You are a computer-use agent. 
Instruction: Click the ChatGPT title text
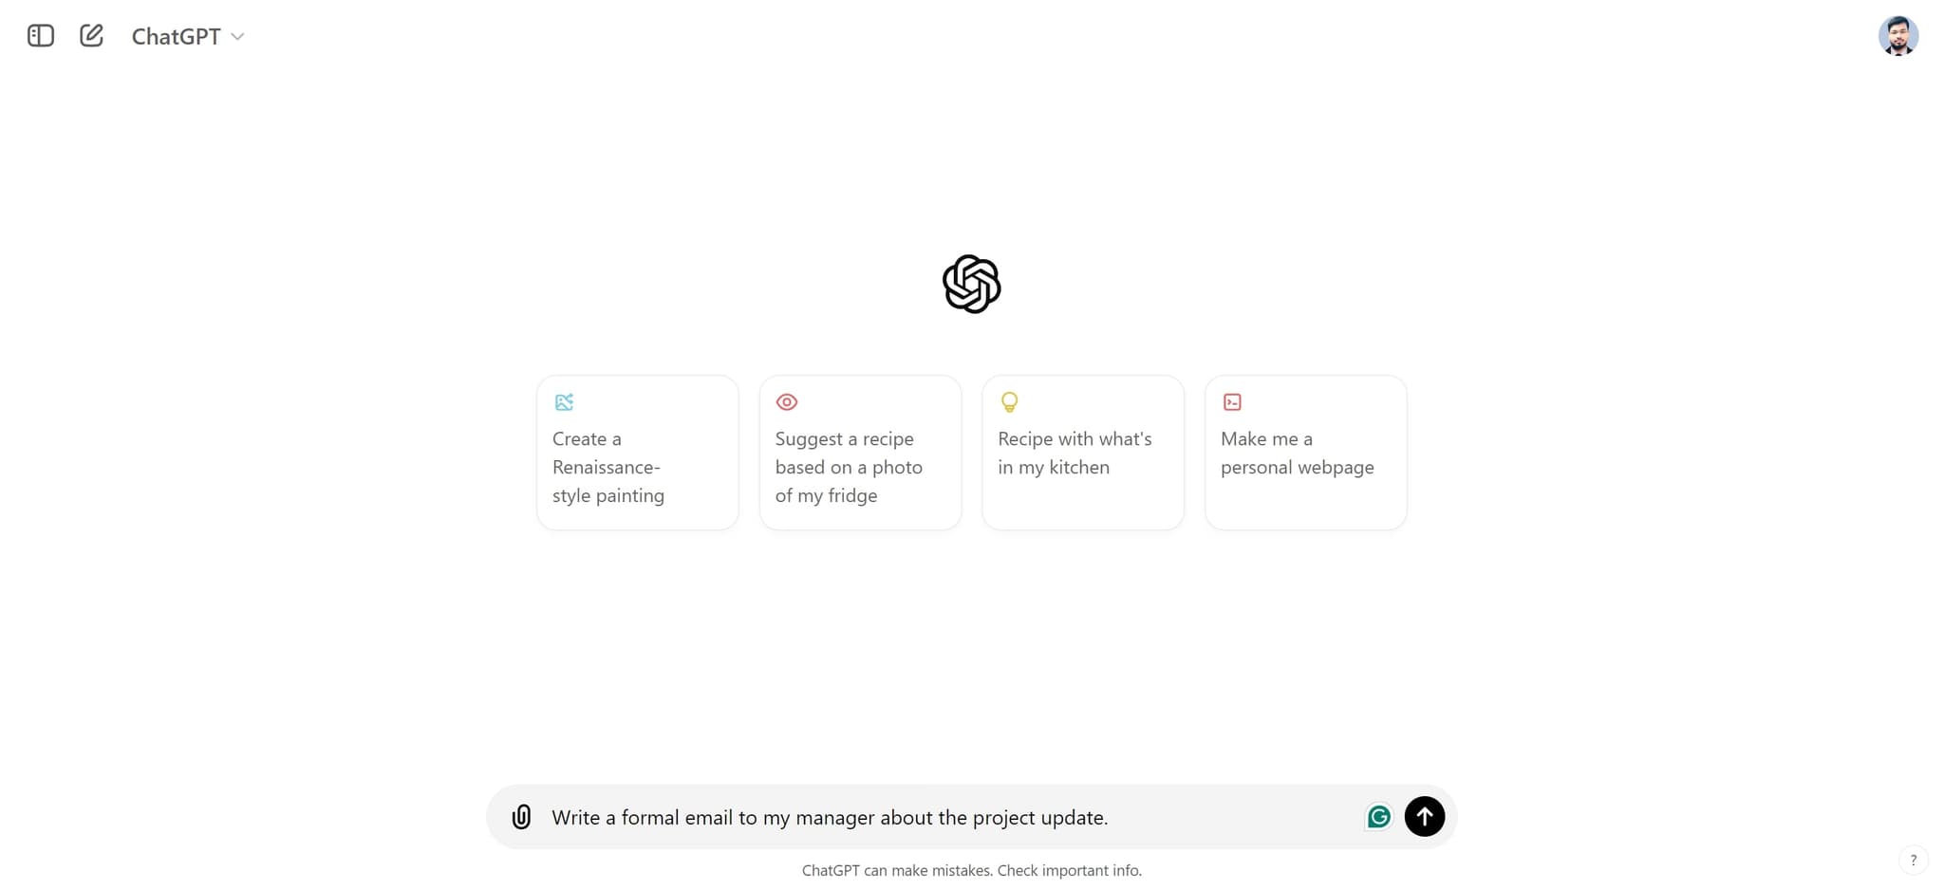click(176, 36)
